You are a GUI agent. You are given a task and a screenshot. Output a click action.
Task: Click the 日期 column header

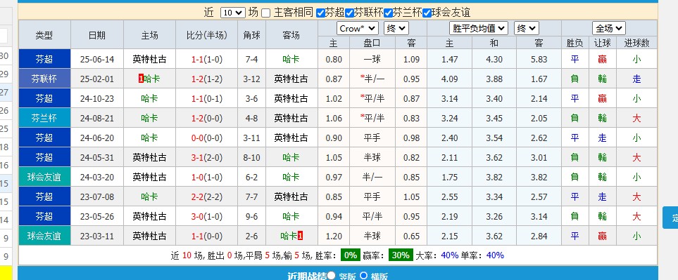(x=97, y=35)
